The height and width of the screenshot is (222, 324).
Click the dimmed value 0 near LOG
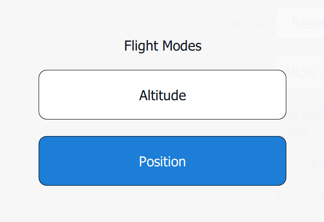point(51,25)
